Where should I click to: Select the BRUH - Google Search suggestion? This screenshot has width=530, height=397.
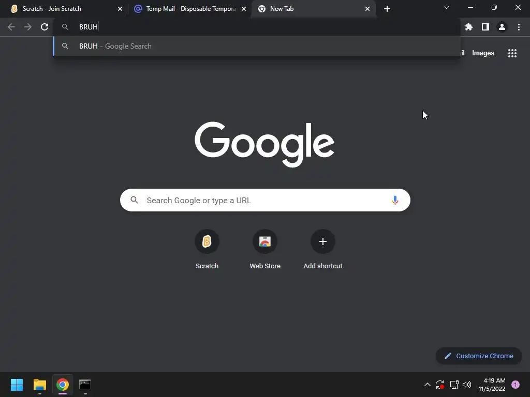257,46
